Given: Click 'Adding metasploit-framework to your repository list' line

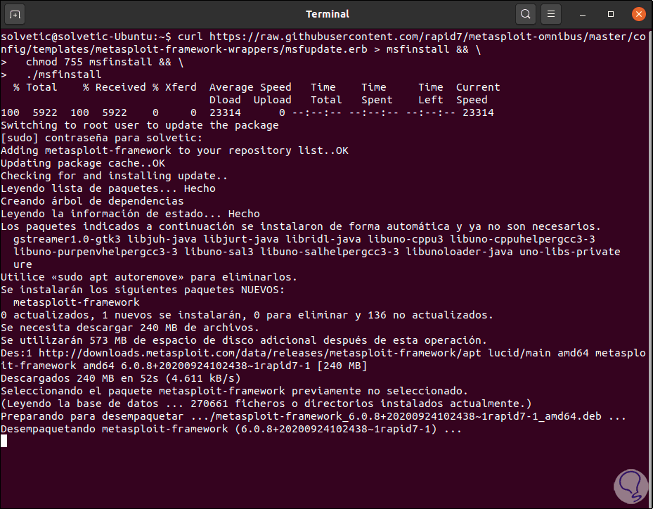Looking at the screenshot, I should click(x=174, y=150).
